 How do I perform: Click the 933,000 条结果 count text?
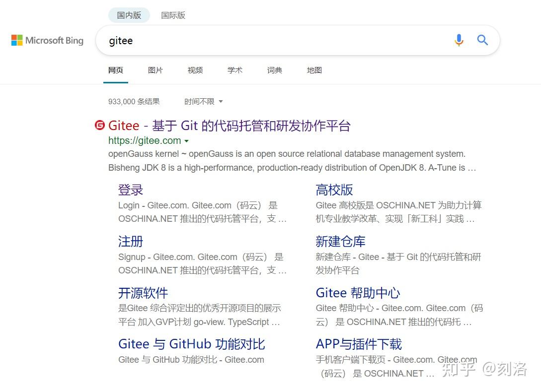(134, 102)
